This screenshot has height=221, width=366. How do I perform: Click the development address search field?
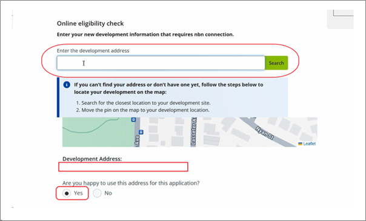161,63
